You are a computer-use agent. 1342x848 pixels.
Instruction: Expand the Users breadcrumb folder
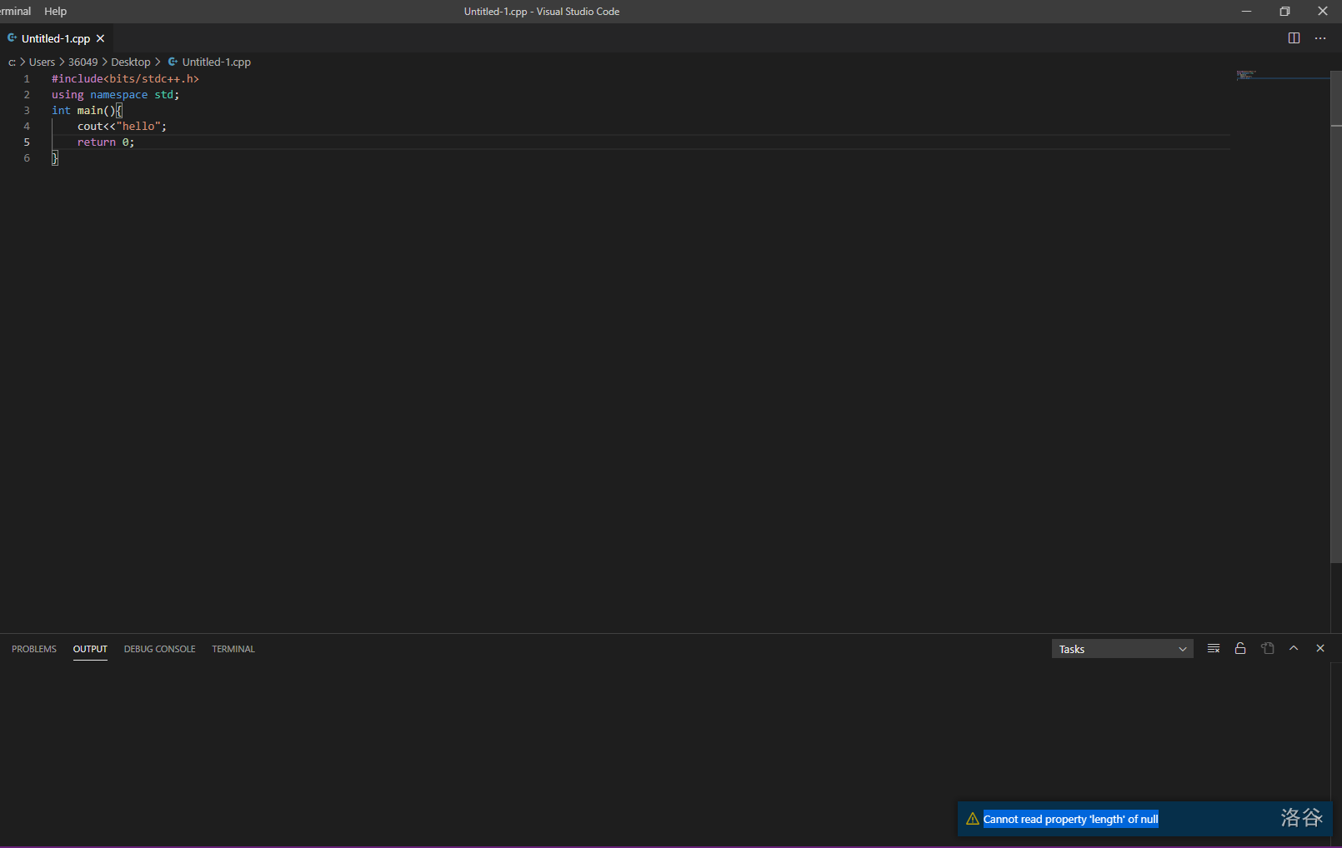[x=42, y=62]
